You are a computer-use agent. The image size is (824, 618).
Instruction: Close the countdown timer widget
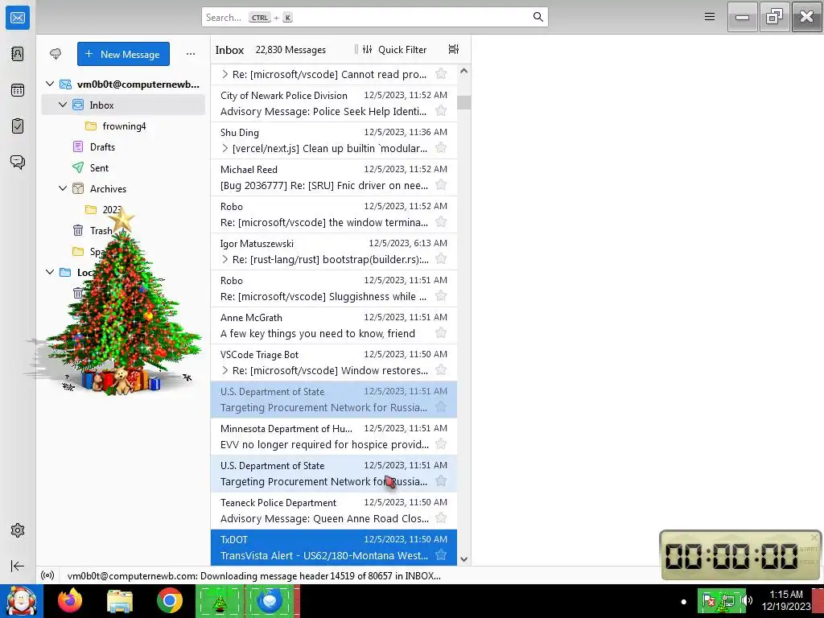pos(814,537)
